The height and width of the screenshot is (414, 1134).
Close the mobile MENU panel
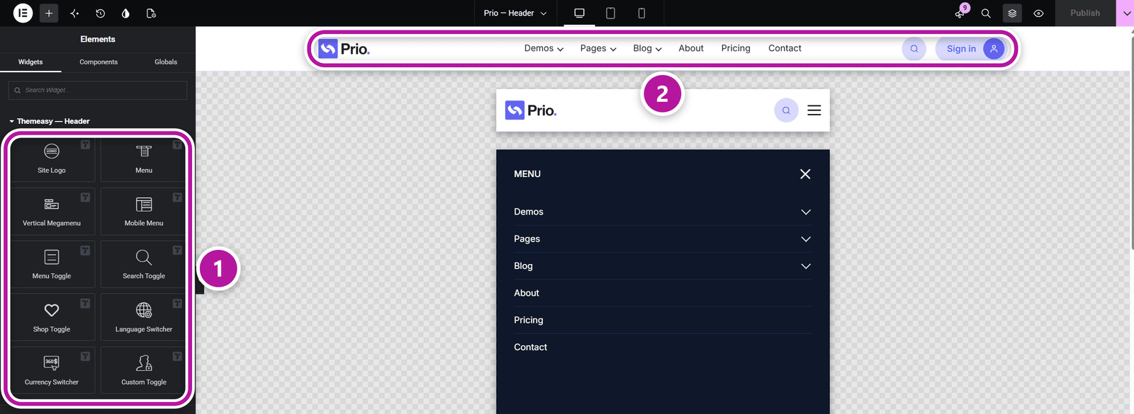coord(805,174)
